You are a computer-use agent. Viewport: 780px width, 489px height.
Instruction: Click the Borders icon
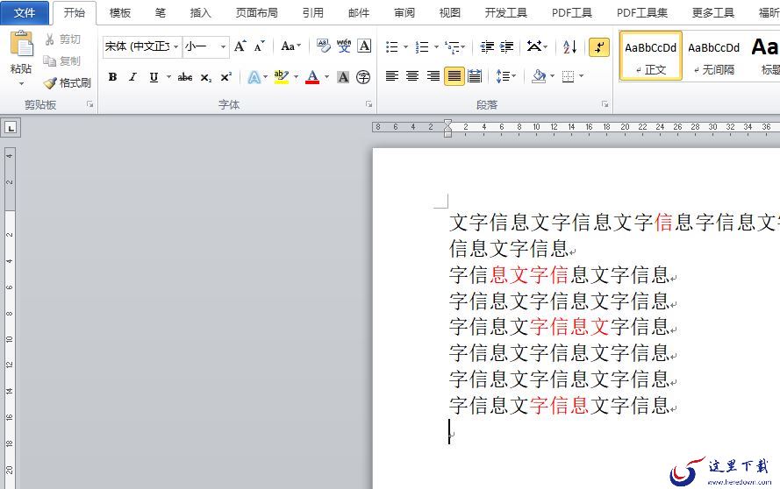pyautogui.click(x=568, y=76)
